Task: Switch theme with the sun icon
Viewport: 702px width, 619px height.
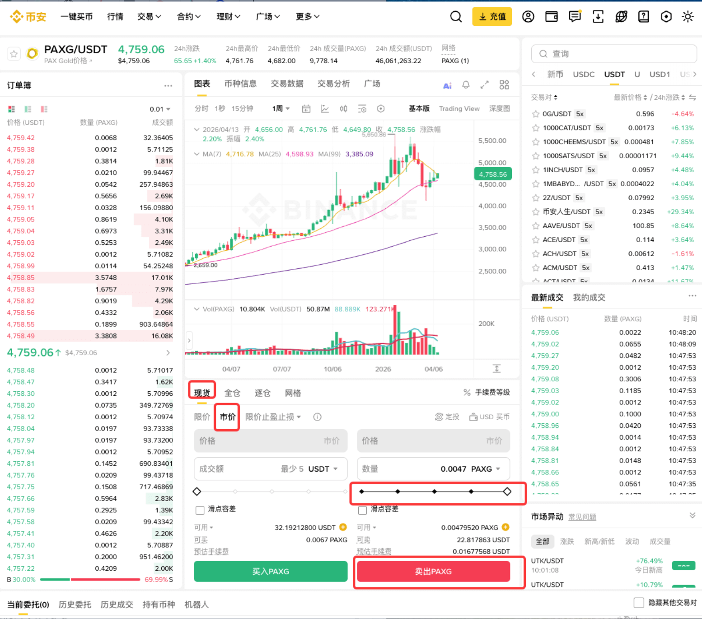Action: [x=688, y=16]
